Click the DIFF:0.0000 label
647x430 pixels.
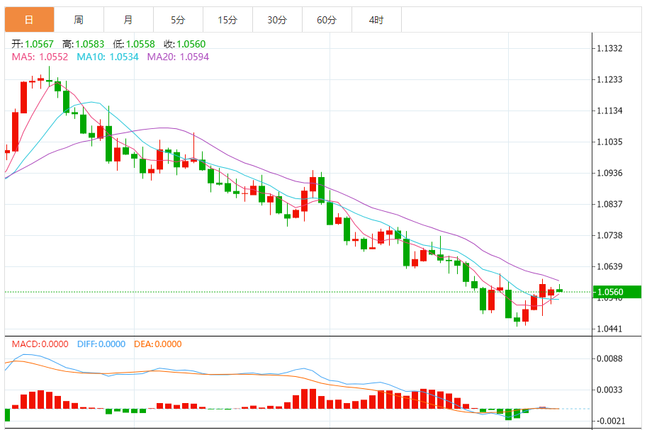101,344
